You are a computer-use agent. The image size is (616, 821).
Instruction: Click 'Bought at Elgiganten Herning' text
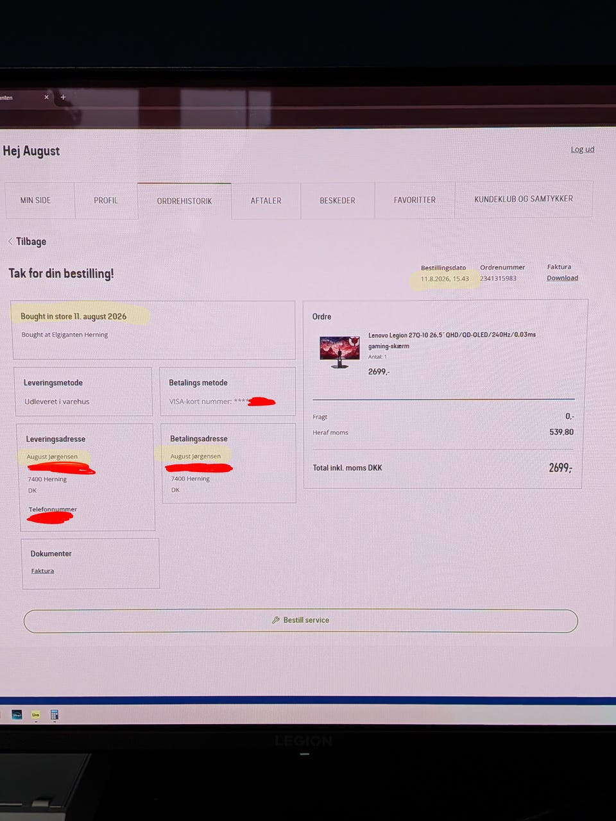point(64,334)
